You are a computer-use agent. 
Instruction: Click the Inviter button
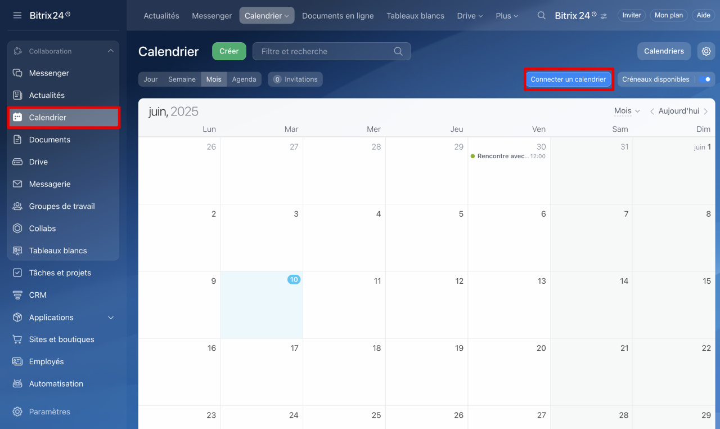coord(632,16)
